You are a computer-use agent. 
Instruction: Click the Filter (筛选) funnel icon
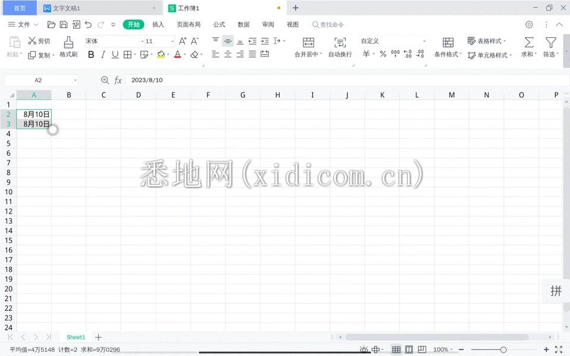(x=551, y=42)
